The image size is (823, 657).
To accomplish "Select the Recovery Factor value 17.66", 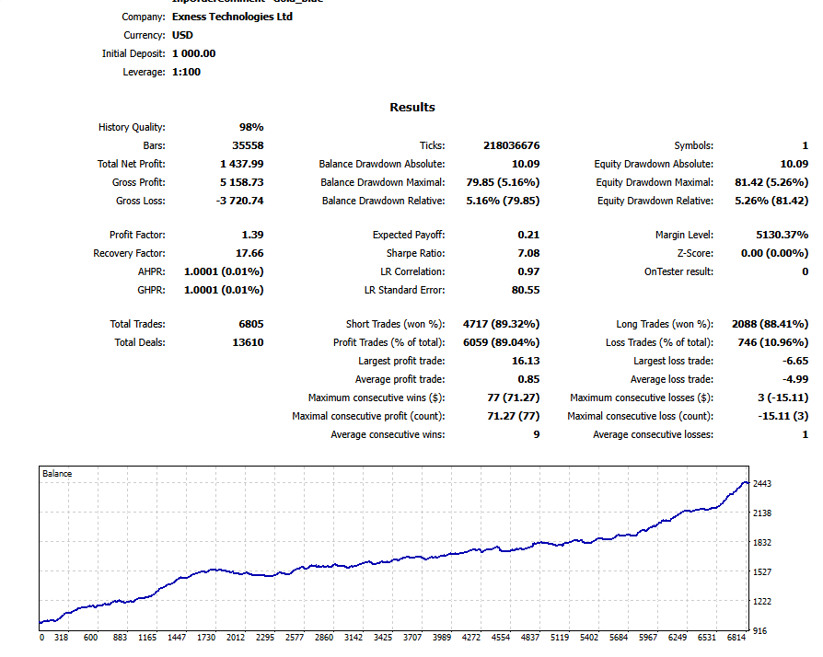I will click(249, 253).
